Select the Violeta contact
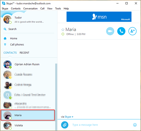Viewport: 141px width, 131px height. (x=28, y=126)
